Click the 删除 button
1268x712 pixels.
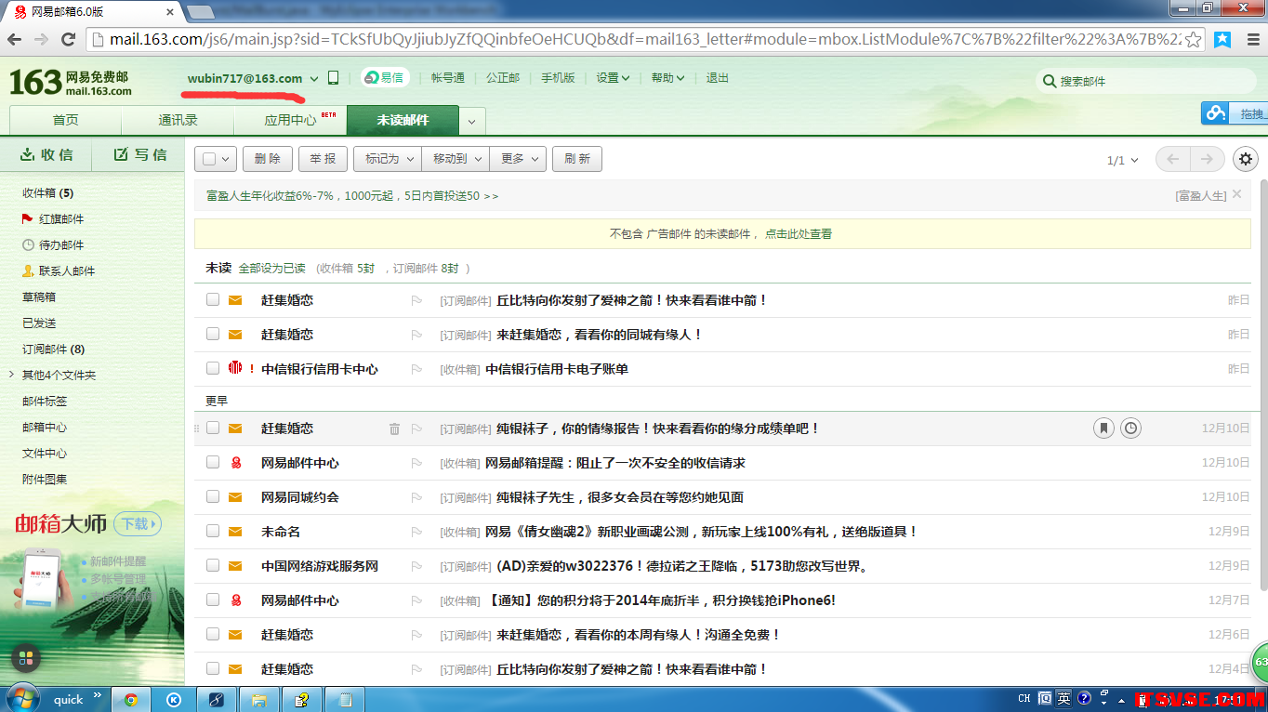click(x=268, y=159)
